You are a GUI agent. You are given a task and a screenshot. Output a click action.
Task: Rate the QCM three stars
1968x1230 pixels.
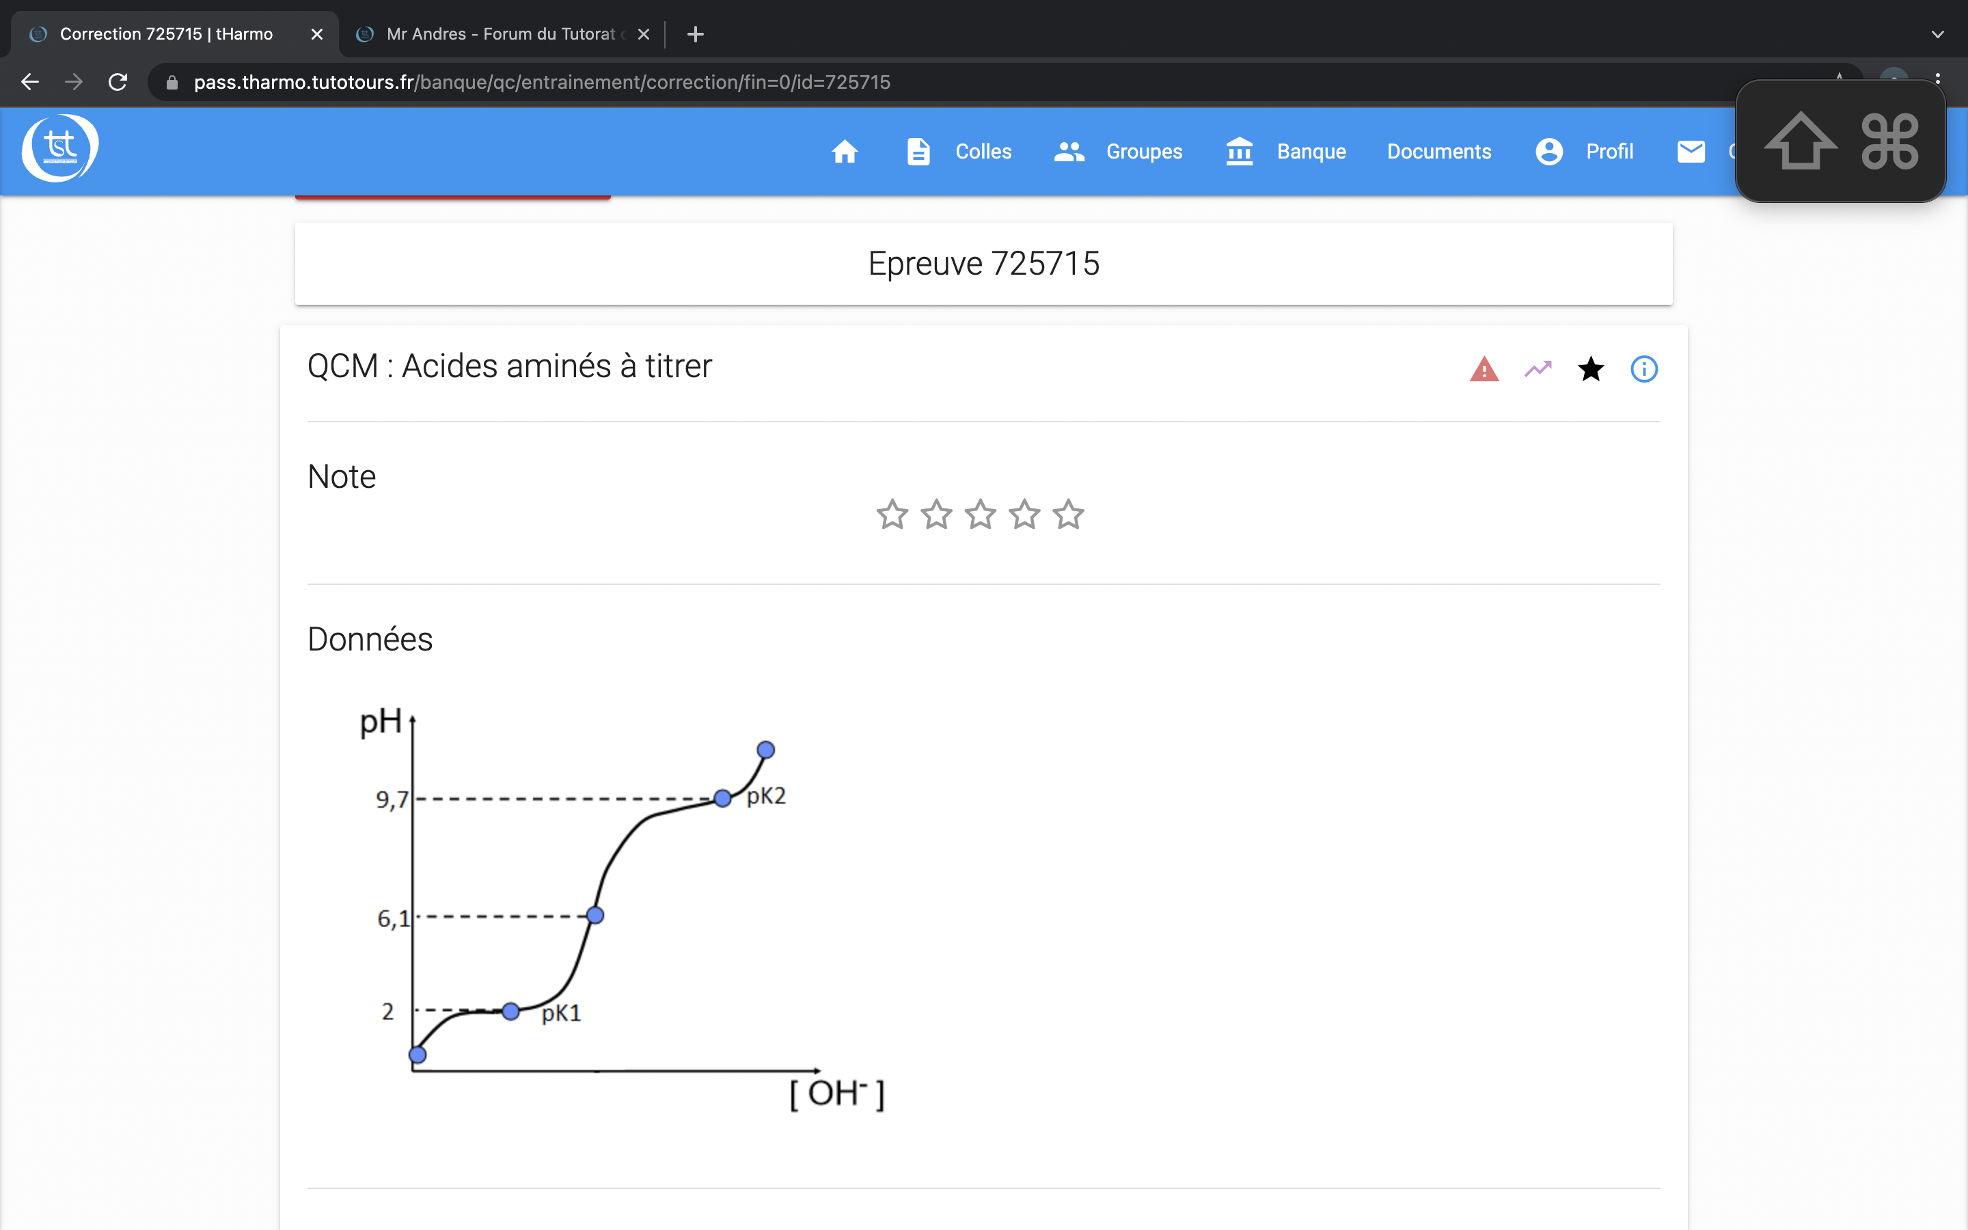pos(980,514)
